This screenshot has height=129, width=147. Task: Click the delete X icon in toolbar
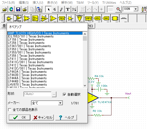83,9
